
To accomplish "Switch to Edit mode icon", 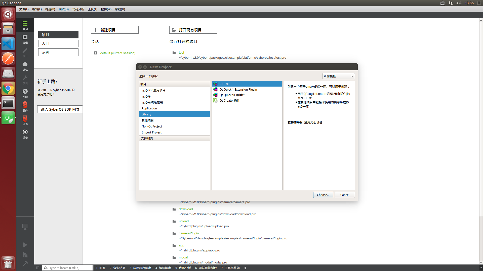I will coord(25,39).
